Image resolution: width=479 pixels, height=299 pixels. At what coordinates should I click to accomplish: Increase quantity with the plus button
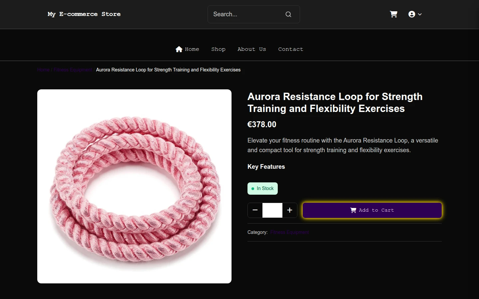click(290, 210)
